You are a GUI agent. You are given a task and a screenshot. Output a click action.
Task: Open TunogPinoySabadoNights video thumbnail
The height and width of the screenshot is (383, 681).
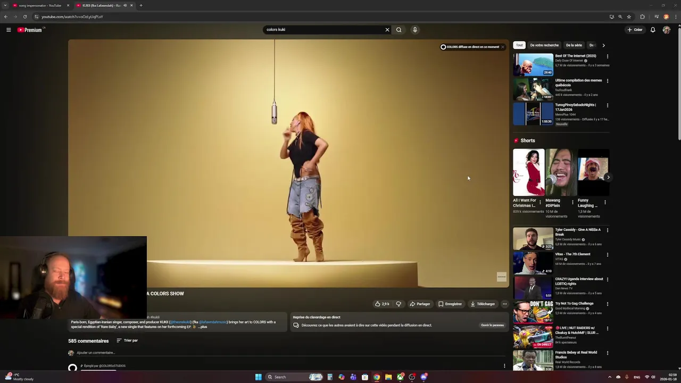pos(533,114)
